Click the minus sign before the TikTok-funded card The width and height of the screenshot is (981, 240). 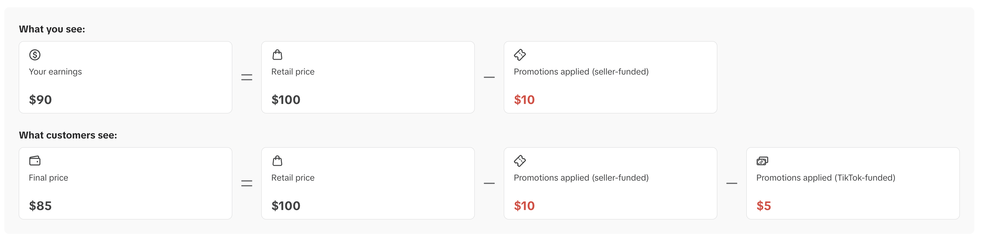pyautogui.click(x=732, y=183)
